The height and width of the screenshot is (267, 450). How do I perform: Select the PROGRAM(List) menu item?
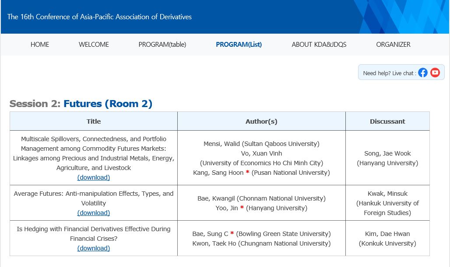[x=239, y=45]
